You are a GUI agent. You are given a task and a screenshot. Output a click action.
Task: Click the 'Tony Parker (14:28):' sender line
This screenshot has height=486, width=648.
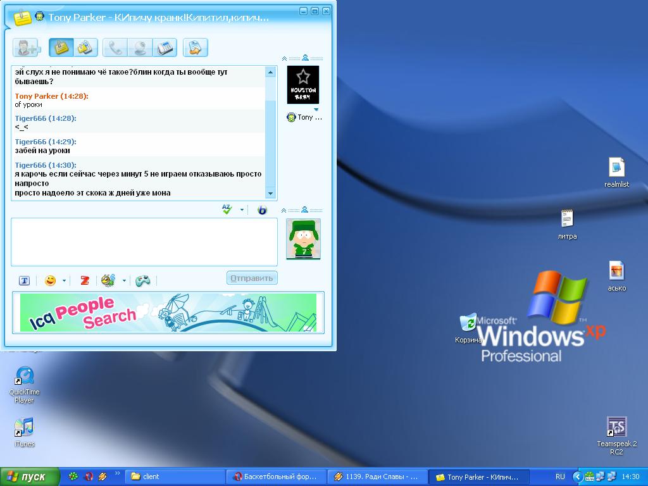tap(52, 96)
